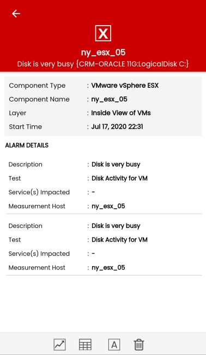The height and width of the screenshot is (355, 206).
Task: Tap Start Time Jul 17, 2020 22:31
Action: pos(117,127)
